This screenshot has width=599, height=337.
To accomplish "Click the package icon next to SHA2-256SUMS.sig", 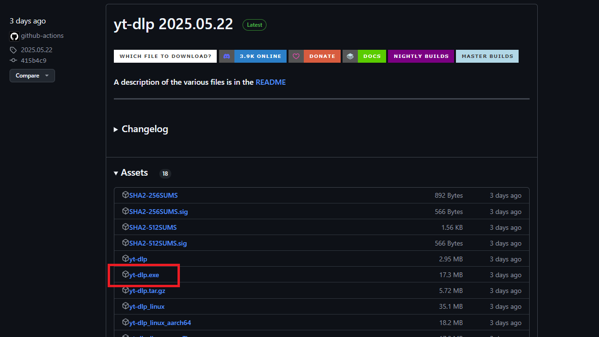I will pos(125,211).
